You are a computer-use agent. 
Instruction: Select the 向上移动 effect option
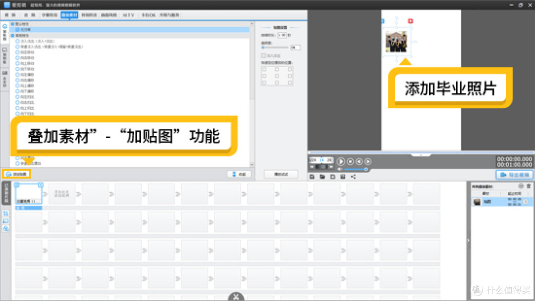coord(25,63)
